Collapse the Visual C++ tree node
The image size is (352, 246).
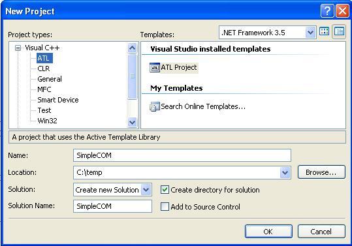(x=18, y=48)
